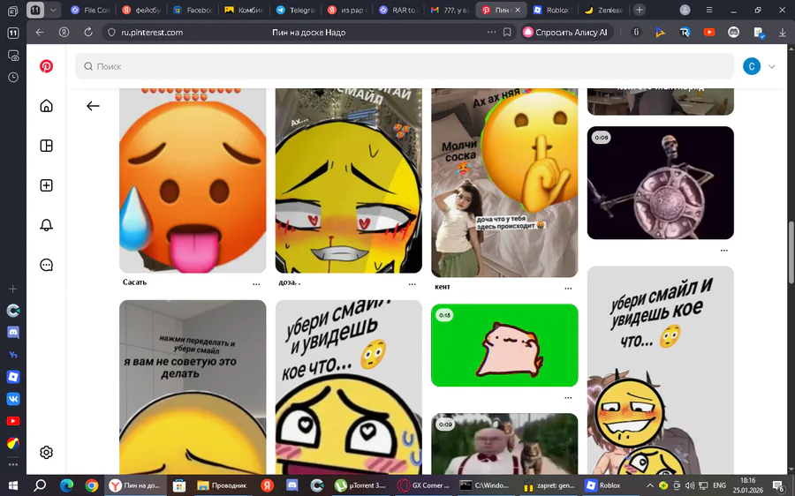795x496 pixels.
Task: Switch to the File Con tab
Action: (x=90, y=10)
